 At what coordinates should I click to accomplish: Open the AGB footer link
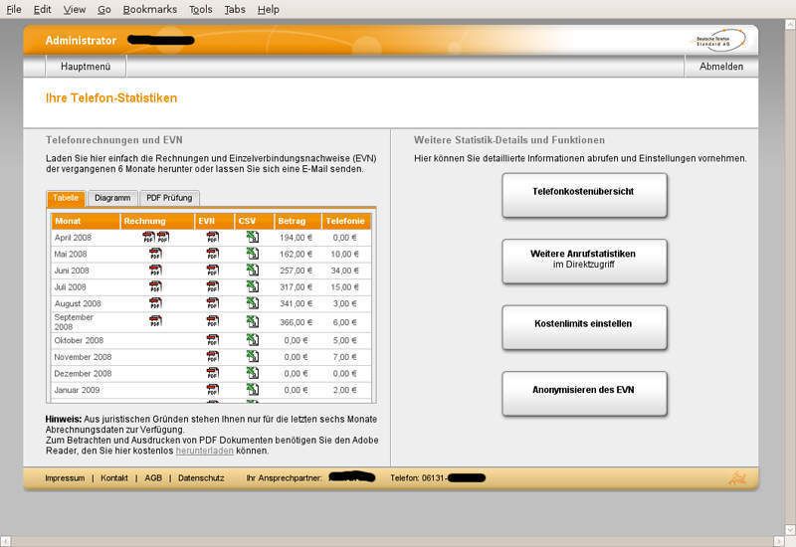153,478
